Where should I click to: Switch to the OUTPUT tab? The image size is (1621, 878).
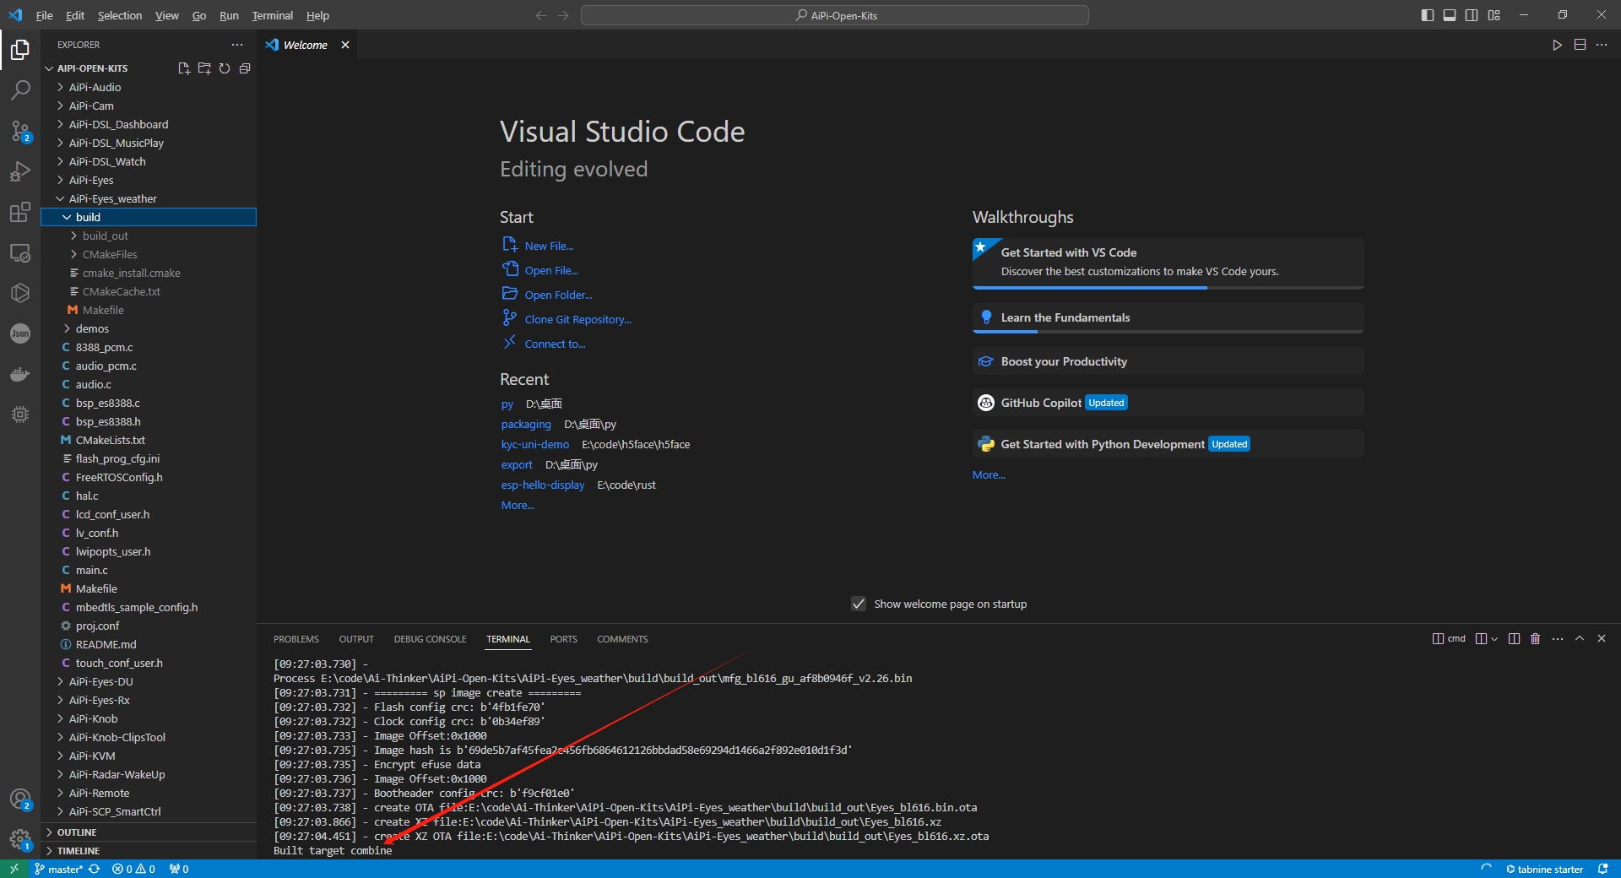click(356, 639)
